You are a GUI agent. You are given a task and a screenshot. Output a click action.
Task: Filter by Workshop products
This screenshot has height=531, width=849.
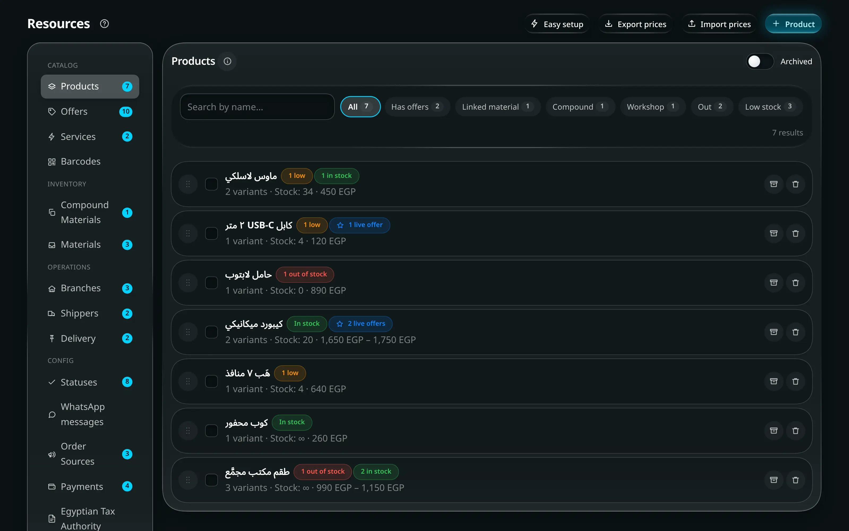tap(653, 107)
